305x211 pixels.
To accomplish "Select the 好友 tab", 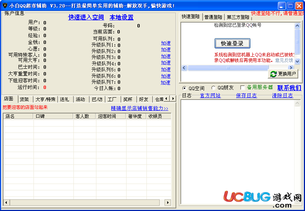I will (x=145, y=99).
